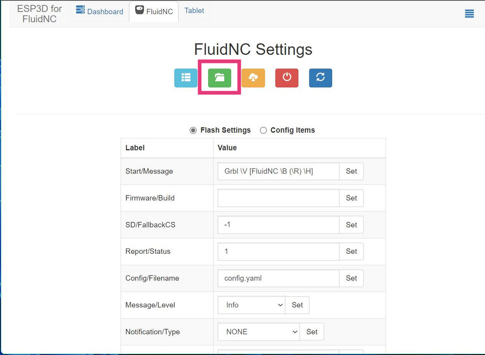Click the Start/Message label text

149,171
